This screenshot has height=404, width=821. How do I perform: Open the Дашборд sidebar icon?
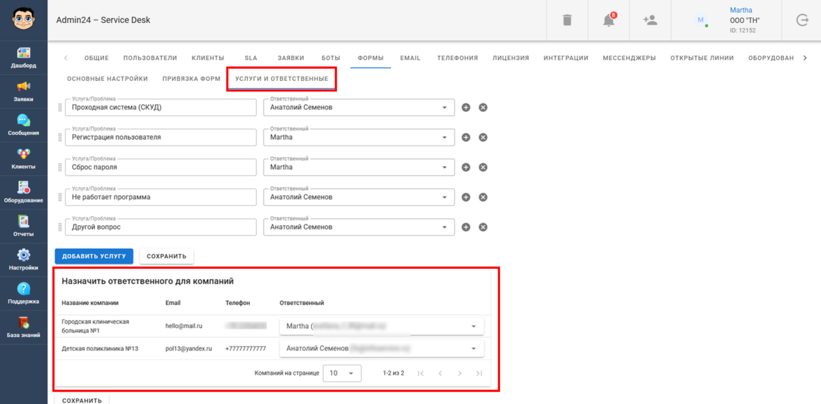[23, 57]
